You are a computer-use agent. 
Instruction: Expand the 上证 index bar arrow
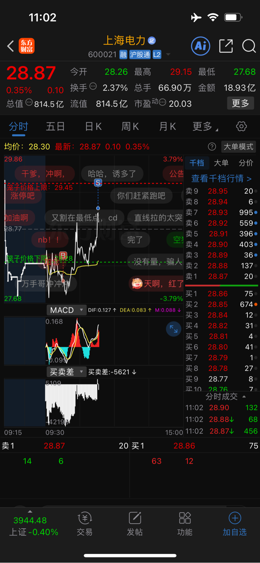pos(30,512)
